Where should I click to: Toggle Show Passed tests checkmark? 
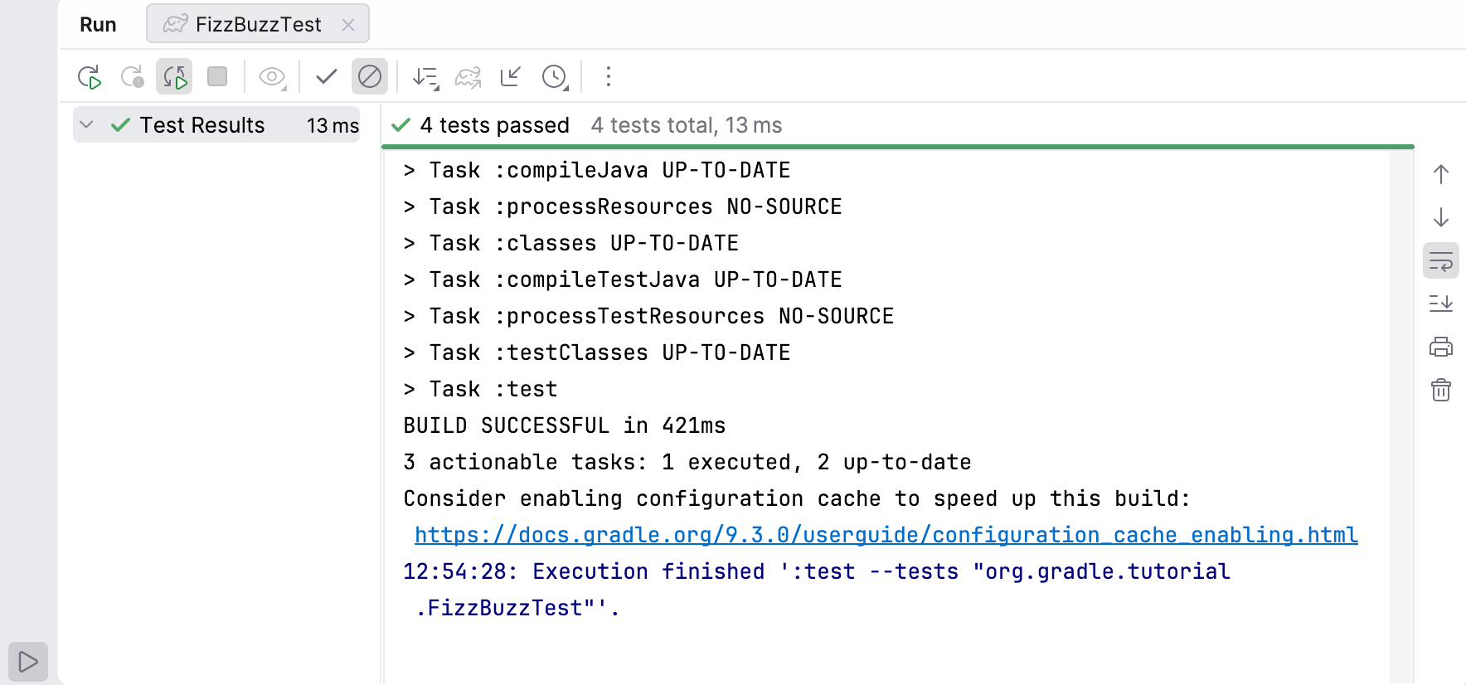coord(327,76)
